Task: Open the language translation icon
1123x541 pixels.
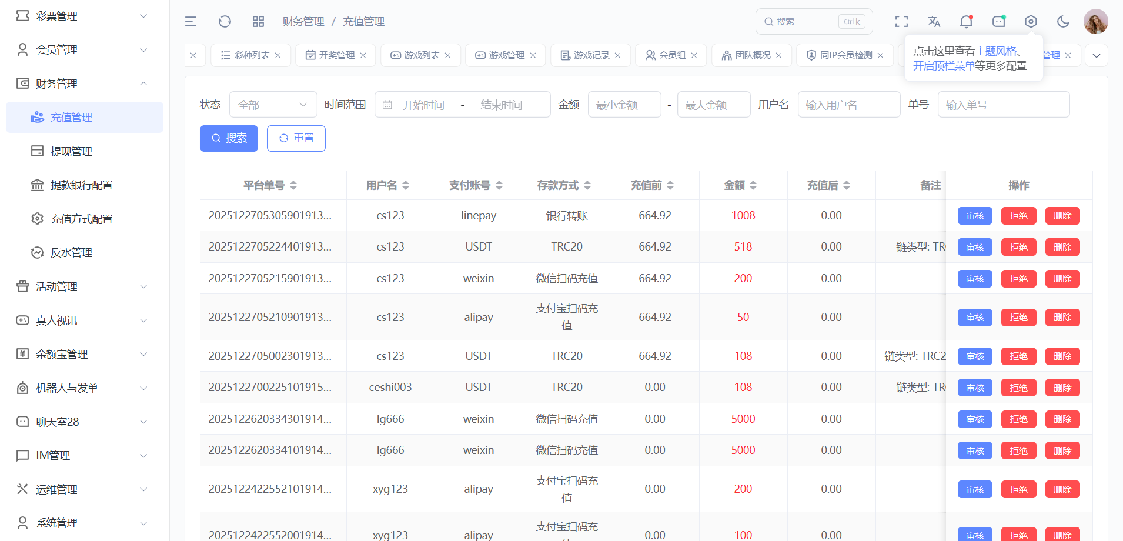Action: [x=934, y=22]
